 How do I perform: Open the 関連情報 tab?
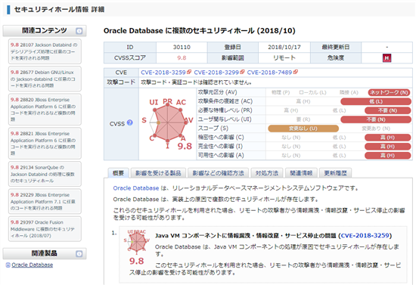click(301, 173)
